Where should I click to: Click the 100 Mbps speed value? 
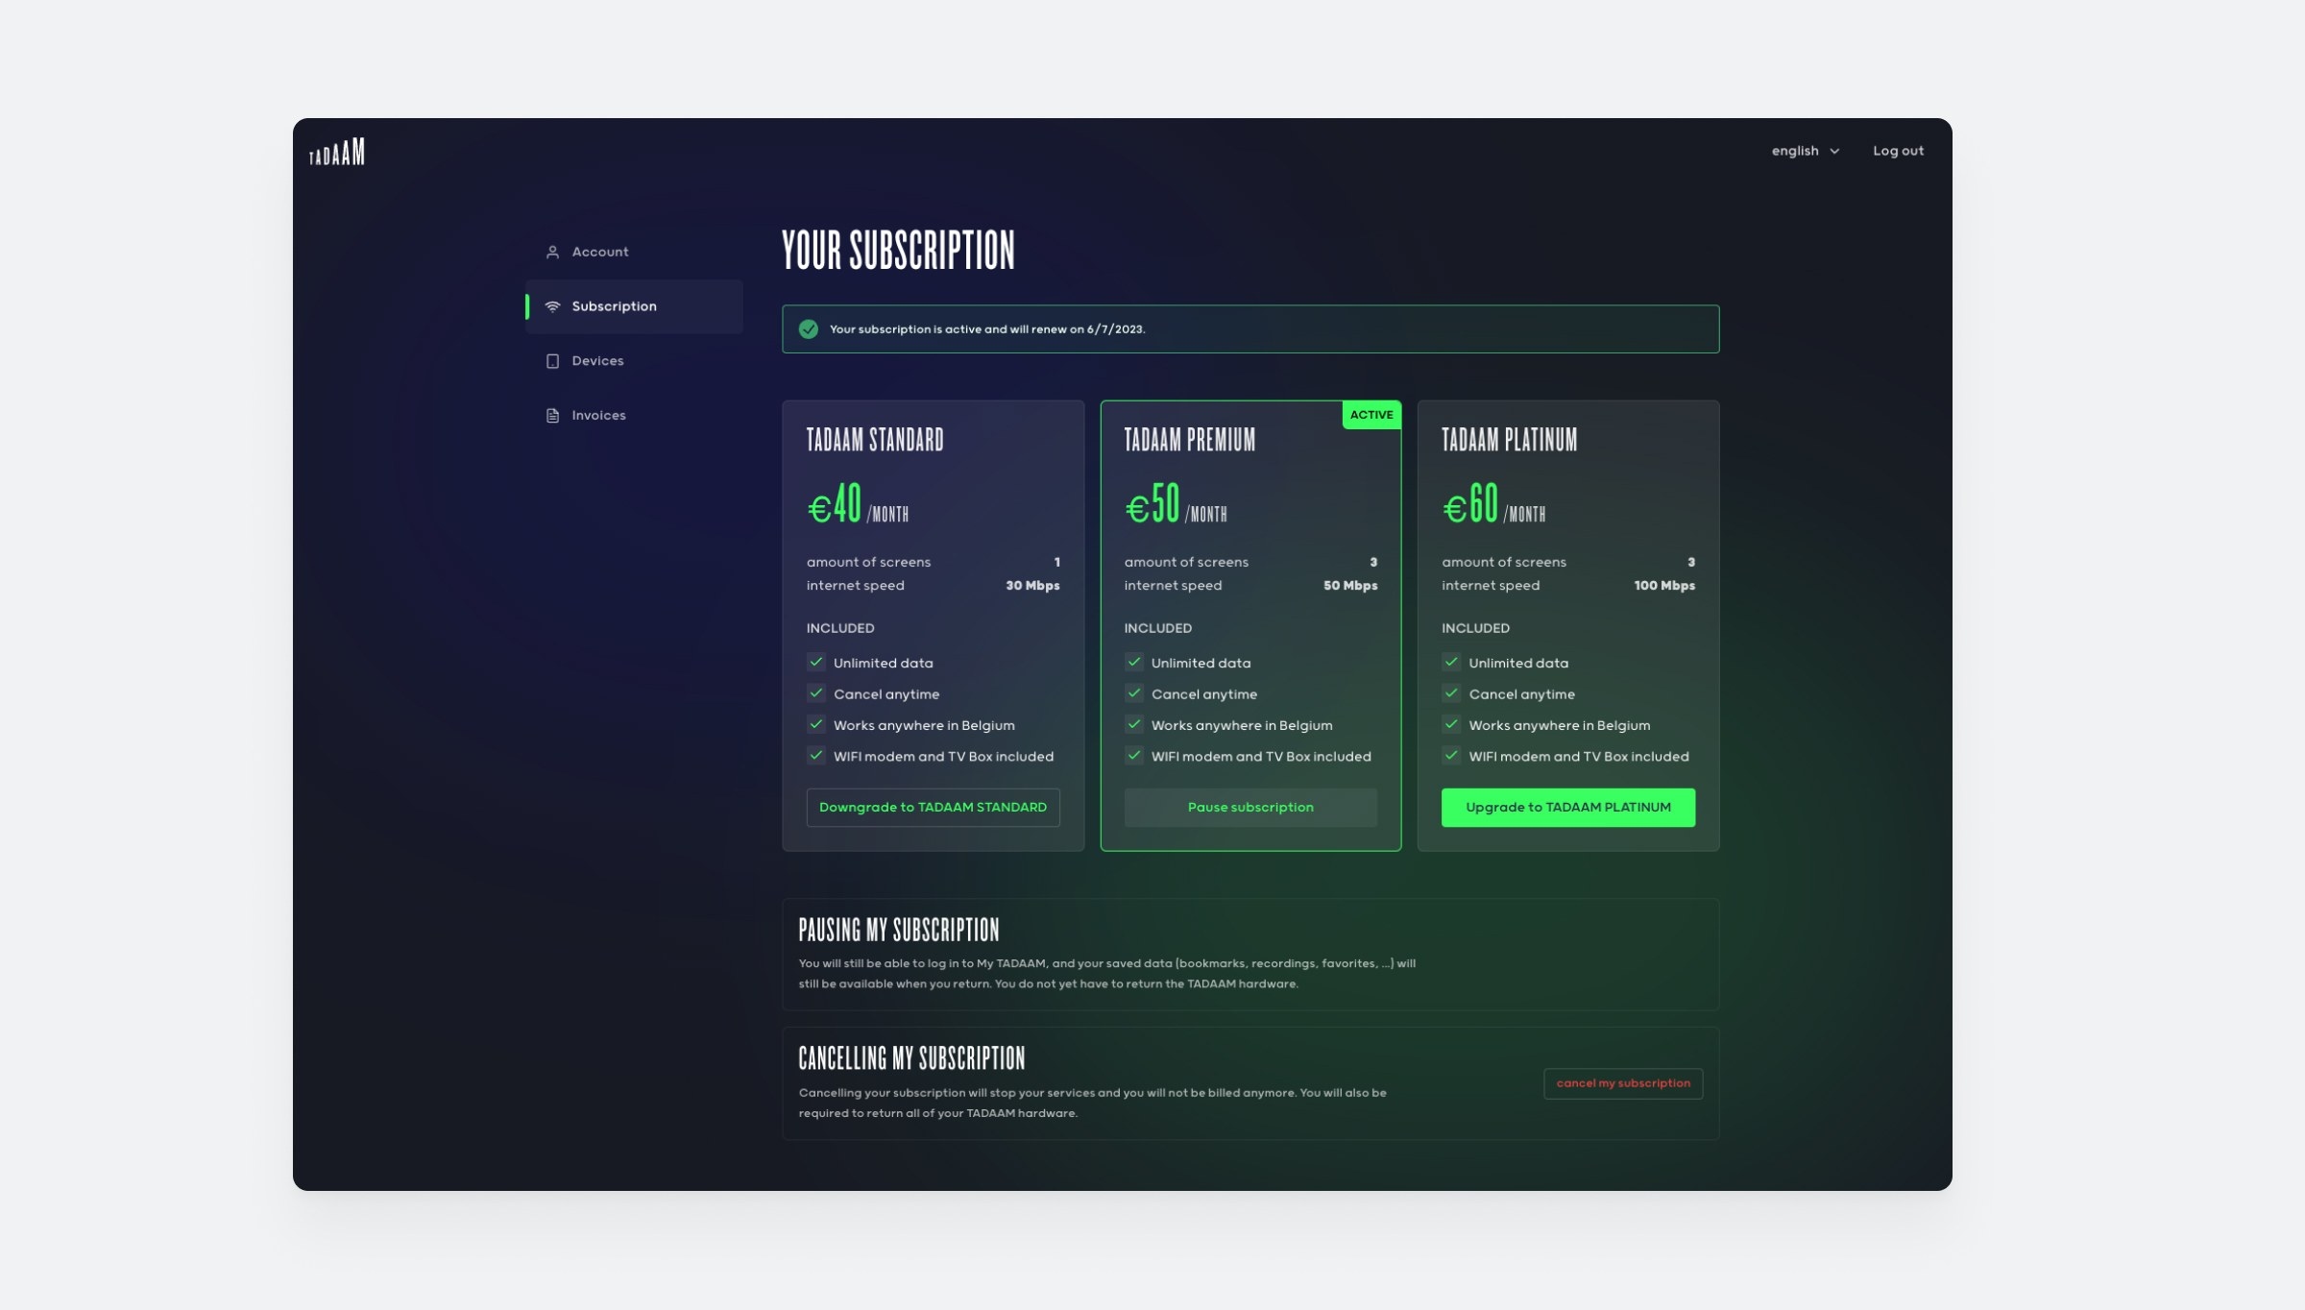(x=1664, y=586)
